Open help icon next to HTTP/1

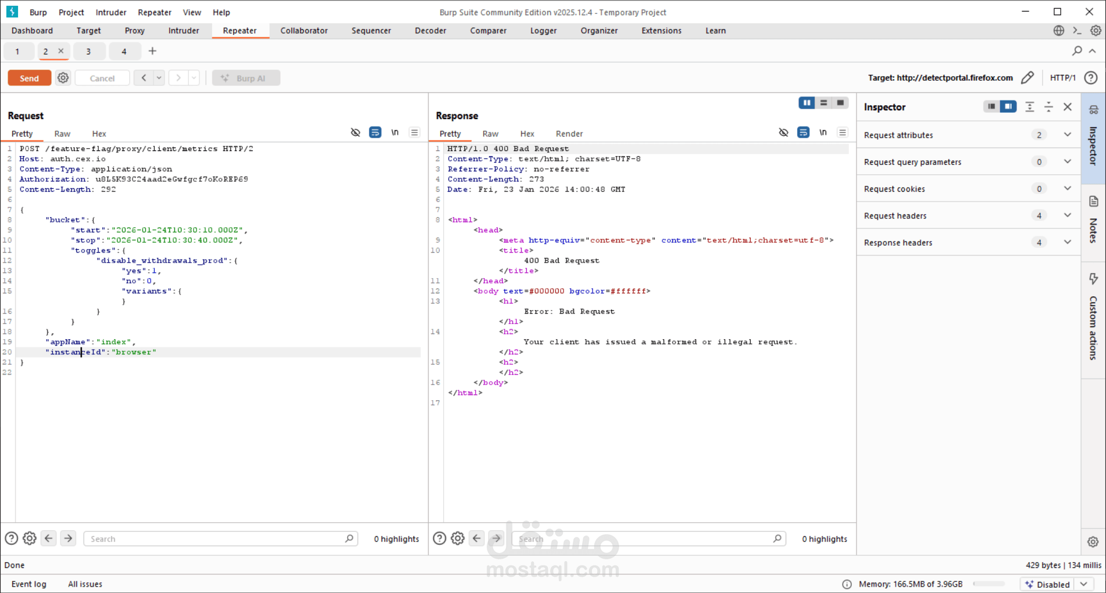pyautogui.click(x=1091, y=78)
